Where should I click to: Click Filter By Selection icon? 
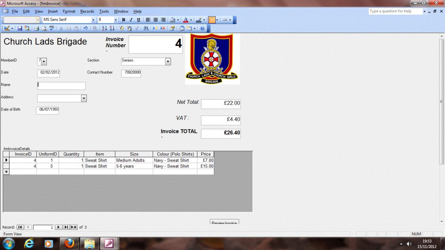coord(121,28)
